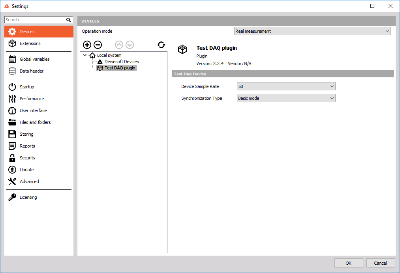
Task: Select Dewesoft Devices in the tree
Action: [x=122, y=62]
